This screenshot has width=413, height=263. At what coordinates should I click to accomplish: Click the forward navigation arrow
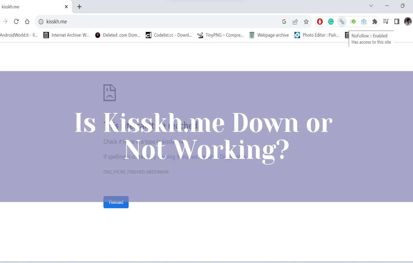[5, 22]
